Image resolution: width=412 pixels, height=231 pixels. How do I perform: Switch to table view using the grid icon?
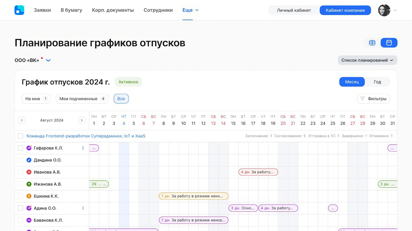coord(372,43)
